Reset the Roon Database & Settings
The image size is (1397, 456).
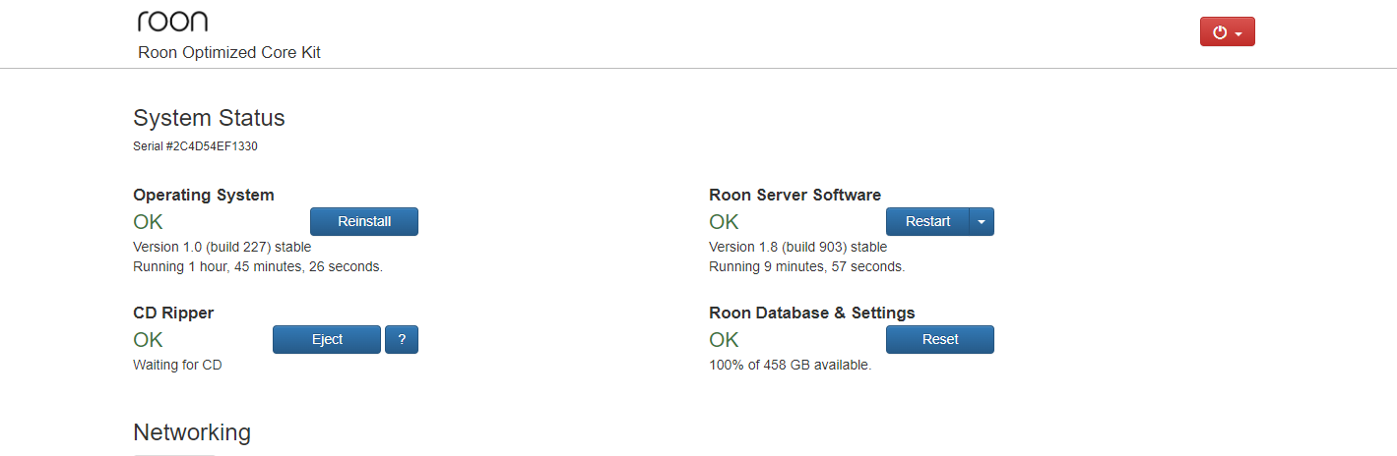940,339
